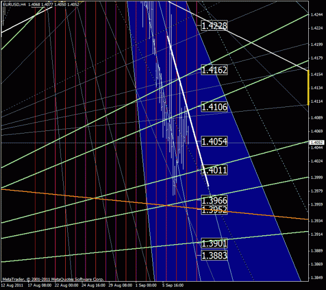
Task: Select the 1.4162 level label
Action: (214, 70)
